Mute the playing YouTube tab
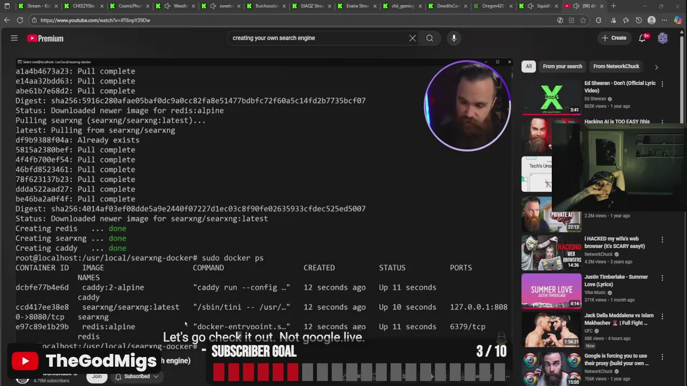The width and height of the screenshot is (687, 386). [576, 6]
